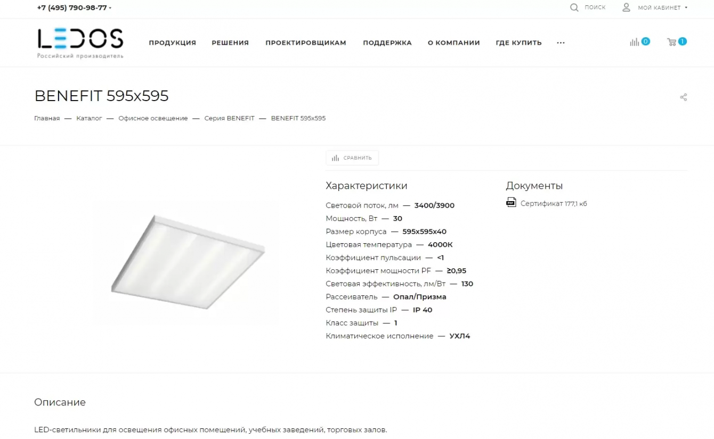714x439 pixels.
Task: Open the Поддержка menu item
Action: pos(387,43)
